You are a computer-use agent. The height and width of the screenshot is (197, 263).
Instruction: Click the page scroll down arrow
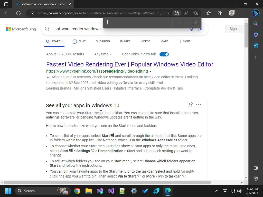click(x=246, y=178)
